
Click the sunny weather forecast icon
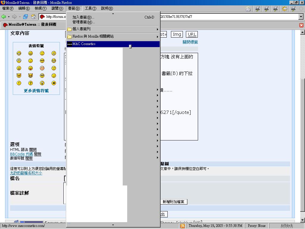pyautogui.click(x=284, y=9)
